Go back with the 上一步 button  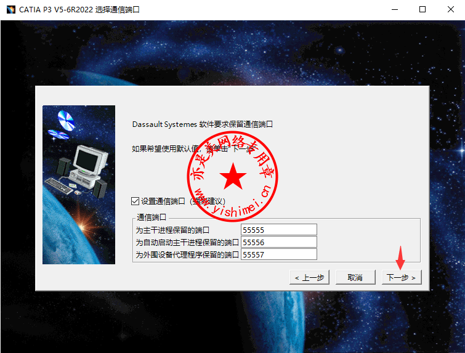click(309, 277)
